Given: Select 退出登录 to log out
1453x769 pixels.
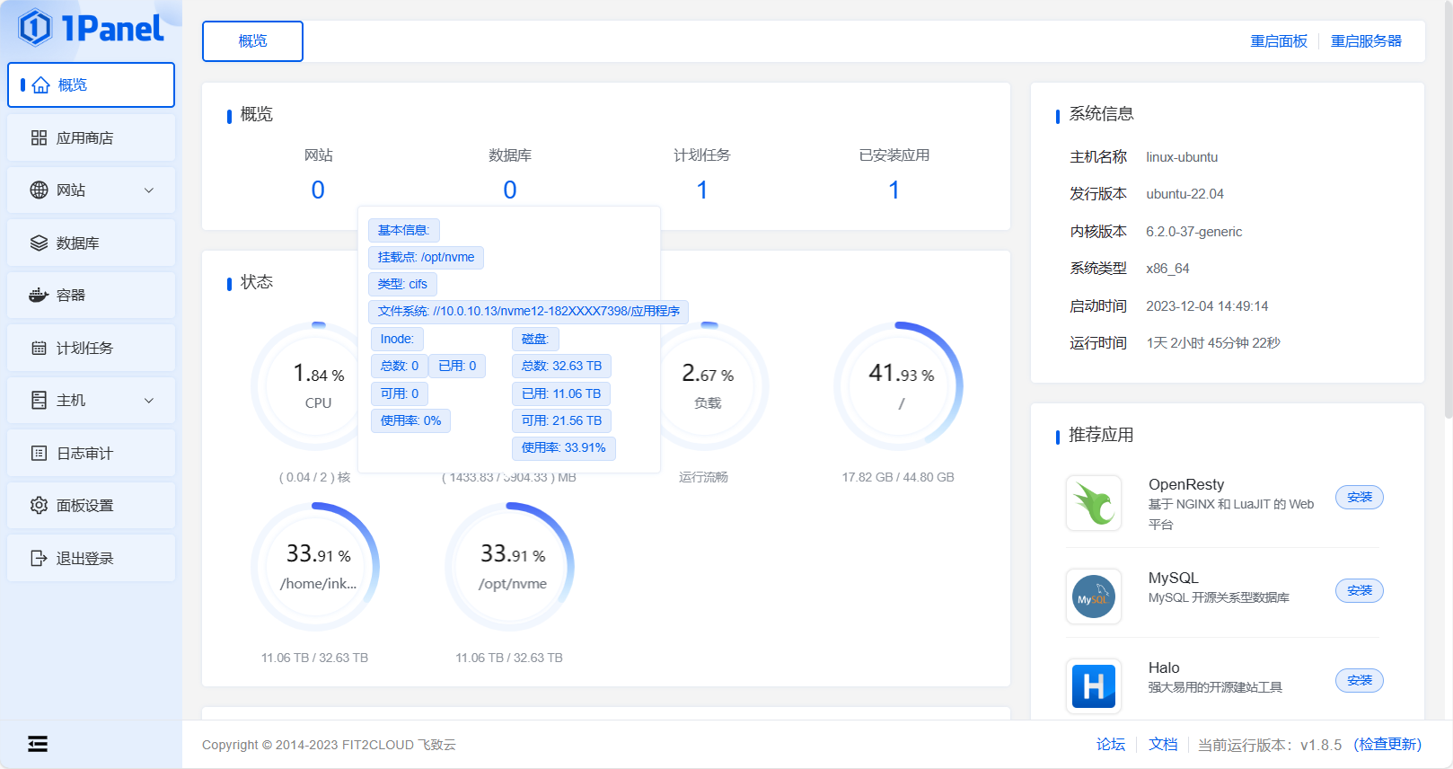Looking at the screenshot, I should (91, 558).
